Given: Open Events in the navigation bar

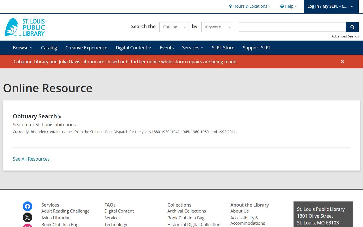Looking at the screenshot, I should (166, 48).
